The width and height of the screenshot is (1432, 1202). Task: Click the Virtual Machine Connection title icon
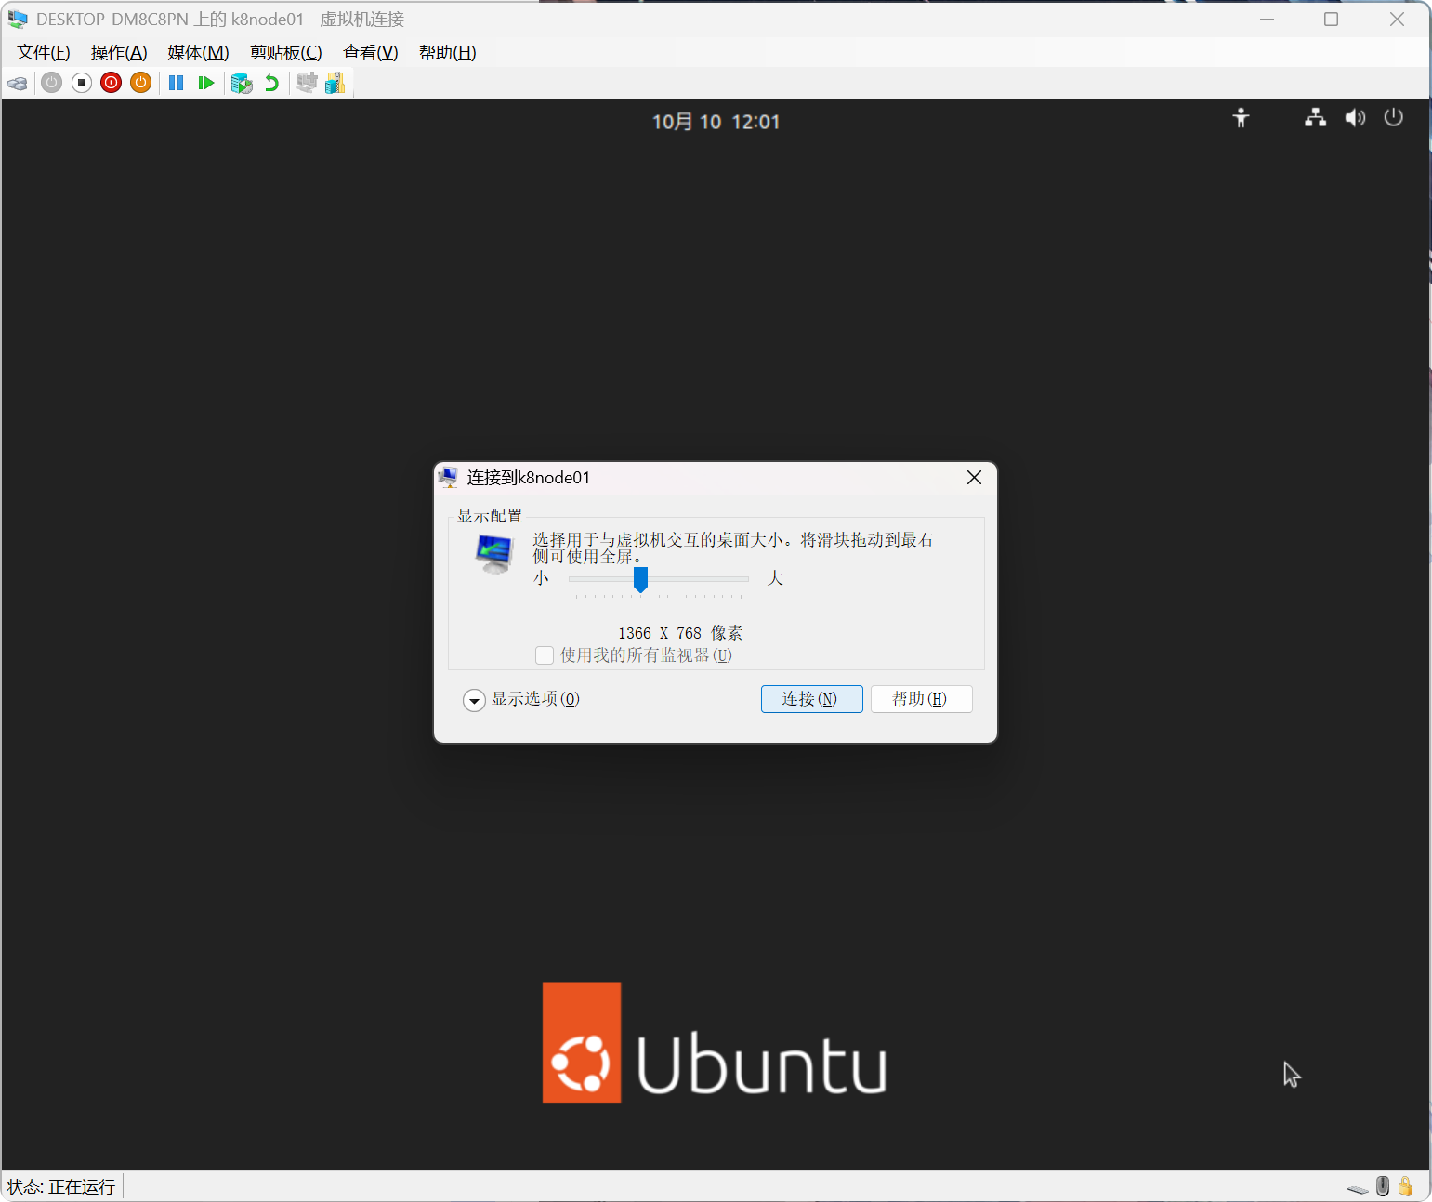[18, 20]
